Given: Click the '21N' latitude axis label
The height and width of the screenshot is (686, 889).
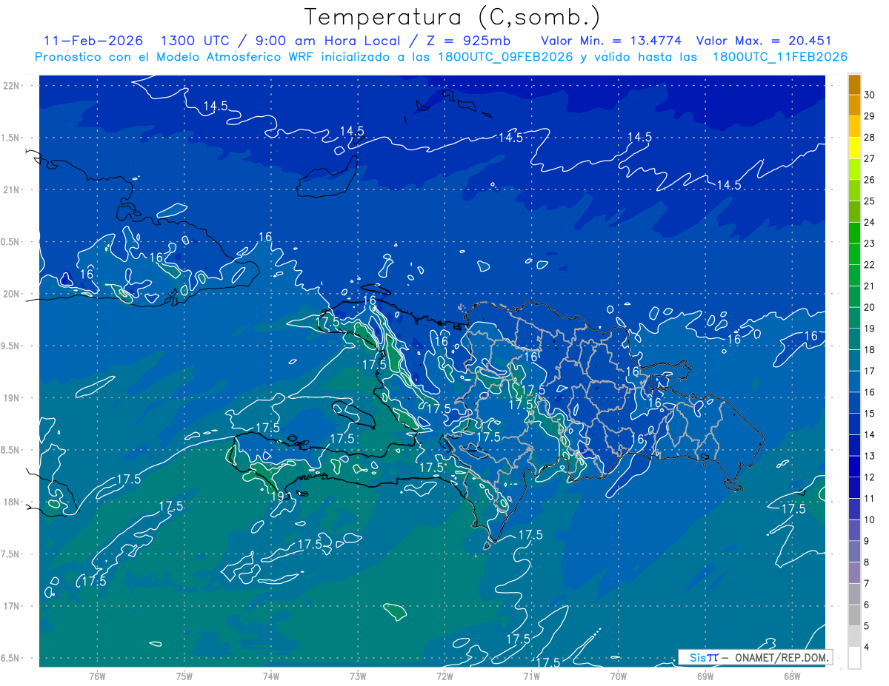Looking at the screenshot, I should coord(13,189).
